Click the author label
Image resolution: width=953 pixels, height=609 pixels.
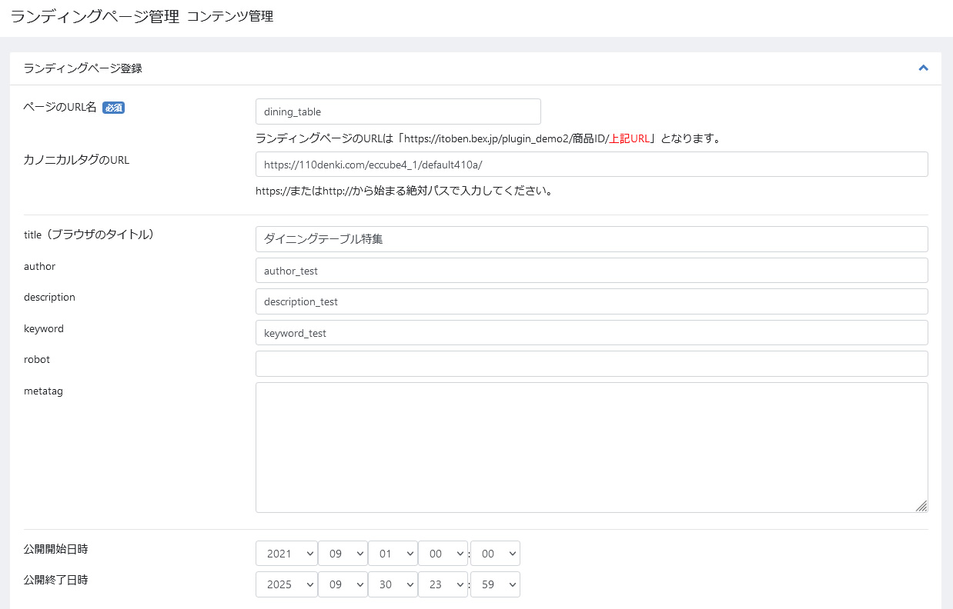[x=39, y=266]
